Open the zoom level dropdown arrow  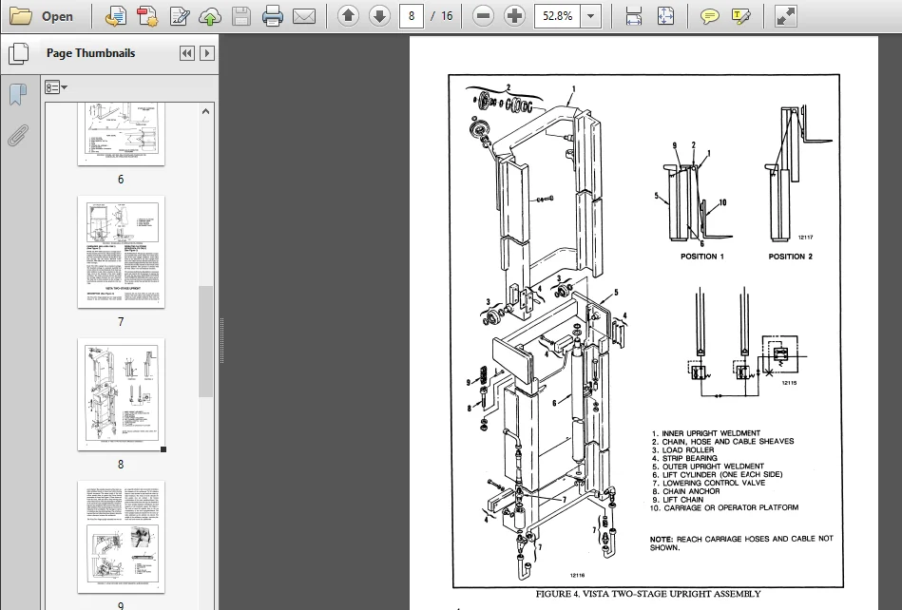[591, 16]
